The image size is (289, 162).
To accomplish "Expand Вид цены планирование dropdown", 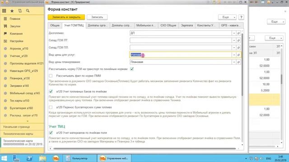I will (x=234, y=62).
